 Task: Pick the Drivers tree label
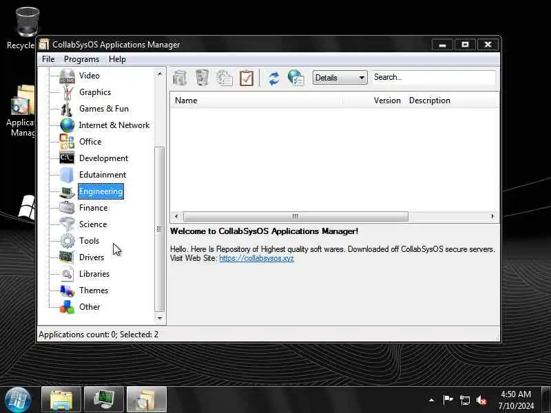(x=92, y=257)
